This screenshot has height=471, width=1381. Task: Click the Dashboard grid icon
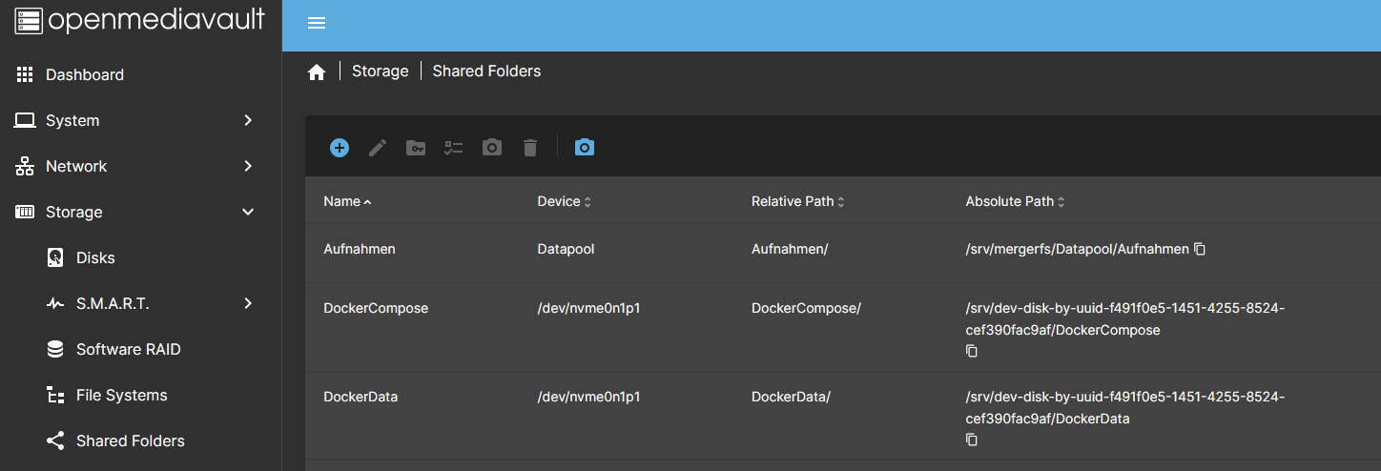[25, 74]
